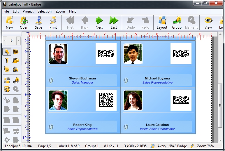Viewport: 225px width, 151px height.
Task: Click the name text "Steven Buchanan"
Action: coord(82,78)
